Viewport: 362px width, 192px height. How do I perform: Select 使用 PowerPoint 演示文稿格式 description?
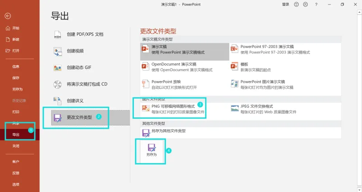coord(178,53)
